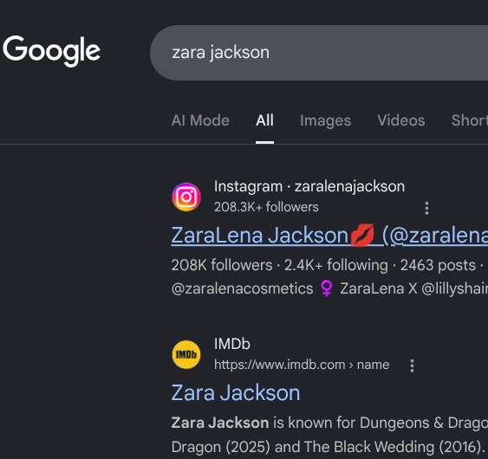Open the ZaraLena Jackson Instagram result link
Viewport: 488px width, 459px height.
pyautogui.click(x=329, y=236)
